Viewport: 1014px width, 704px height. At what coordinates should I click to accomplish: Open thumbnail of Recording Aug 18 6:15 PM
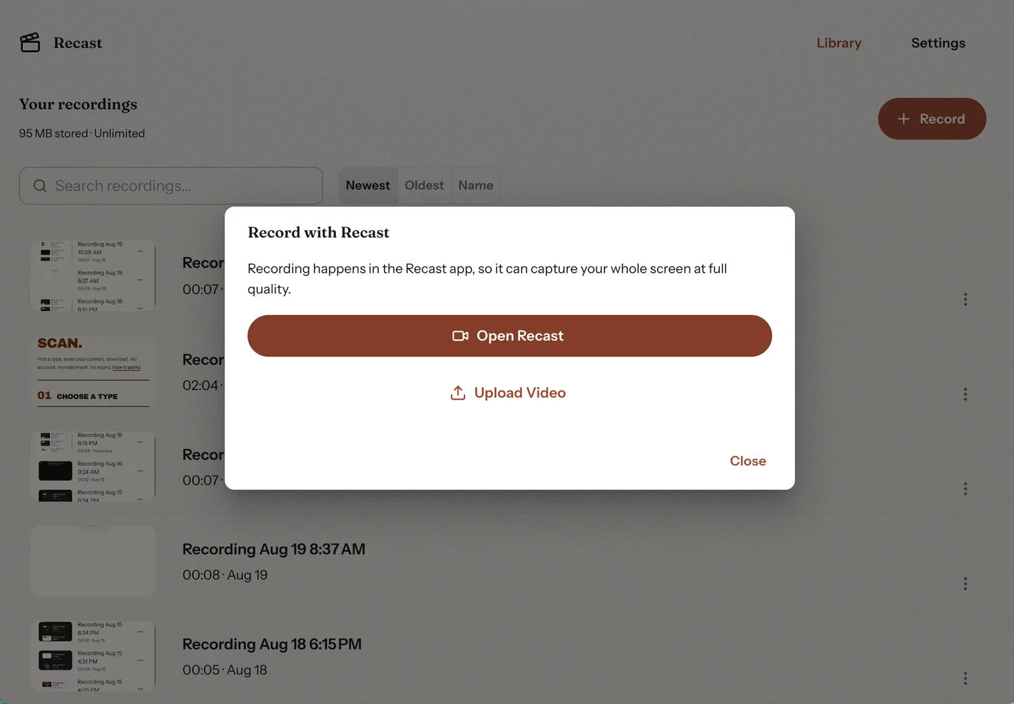pyautogui.click(x=93, y=656)
